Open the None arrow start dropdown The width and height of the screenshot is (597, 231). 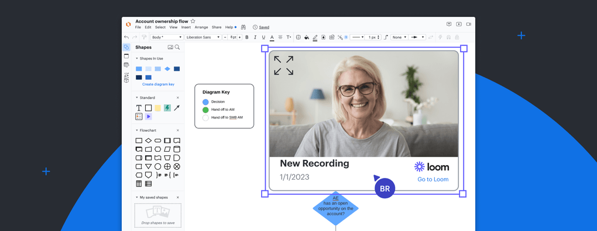point(399,37)
